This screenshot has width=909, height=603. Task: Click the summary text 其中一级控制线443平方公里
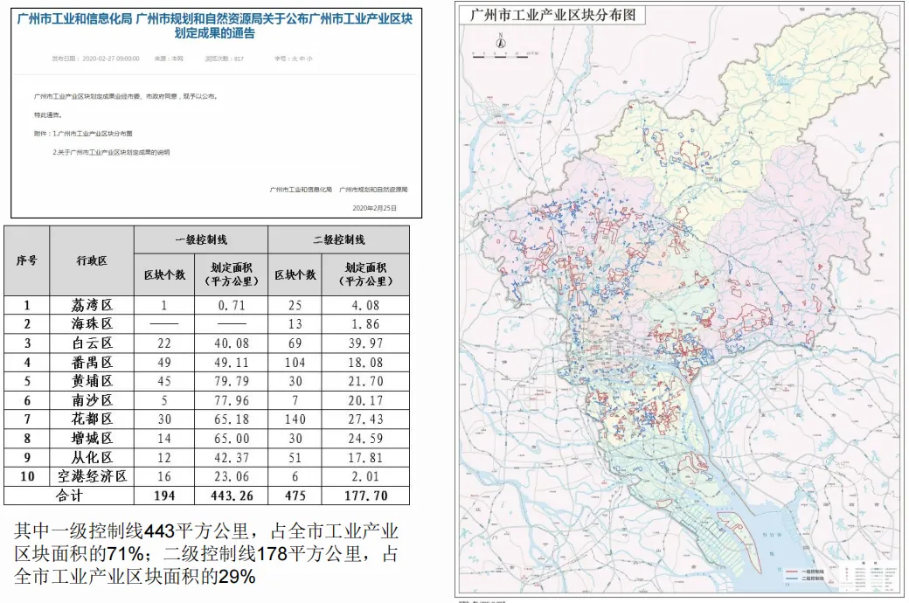131,531
